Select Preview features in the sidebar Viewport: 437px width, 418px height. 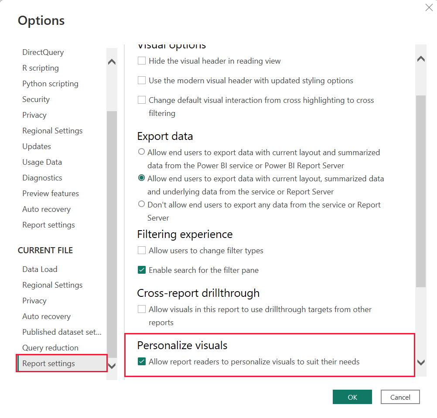click(51, 193)
